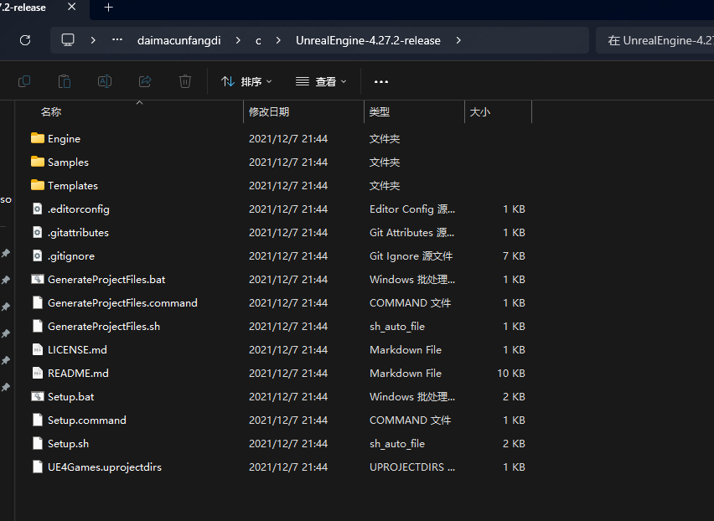Open the toolbar more options ellipsis

381,81
